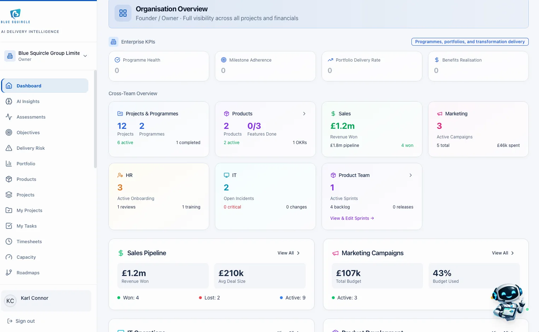Image resolution: width=539 pixels, height=332 pixels.
Task: Click chevron next to Sales Pipeline View All
Action: point(298,253)
